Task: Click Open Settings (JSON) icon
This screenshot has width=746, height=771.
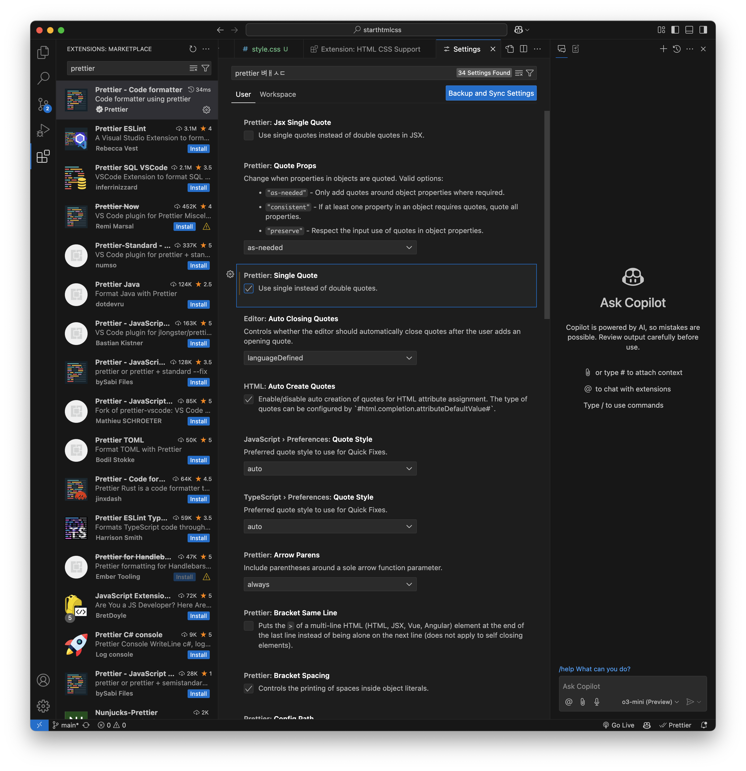Action: 510,49
